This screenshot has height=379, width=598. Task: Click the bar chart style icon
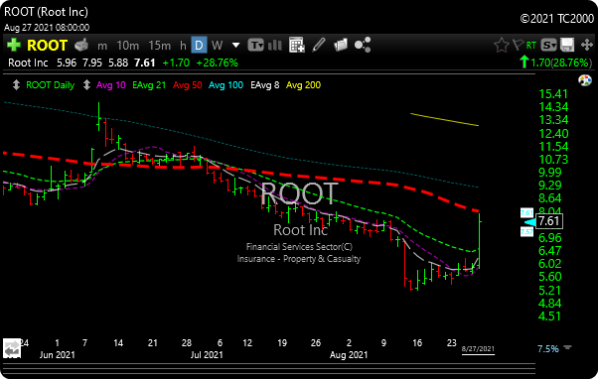tap(275, 46)
